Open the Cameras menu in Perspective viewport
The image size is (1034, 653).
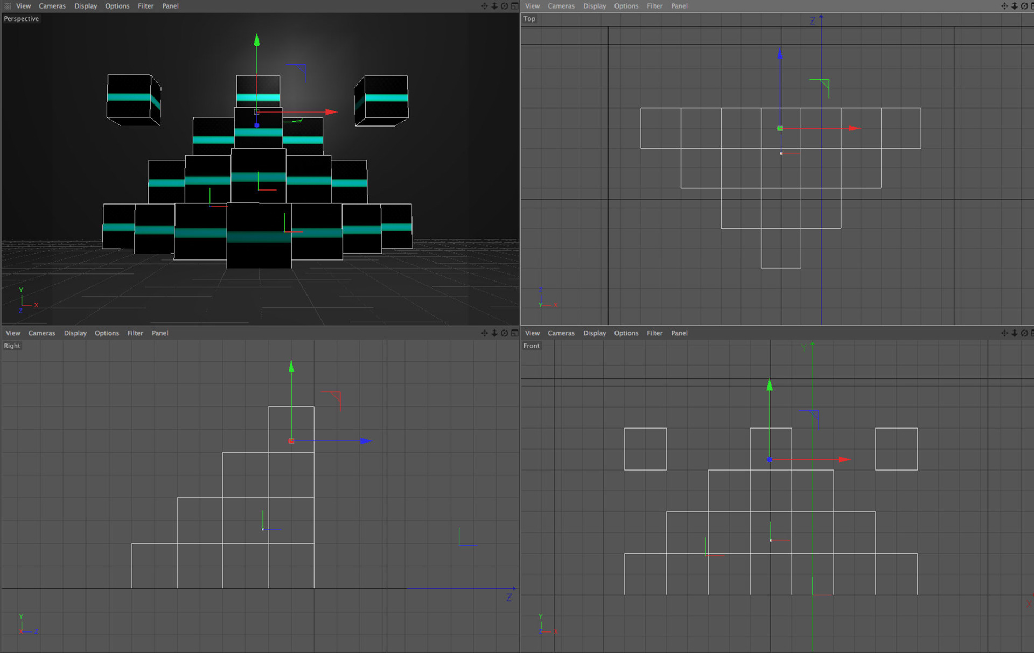[x=52, y=6]
